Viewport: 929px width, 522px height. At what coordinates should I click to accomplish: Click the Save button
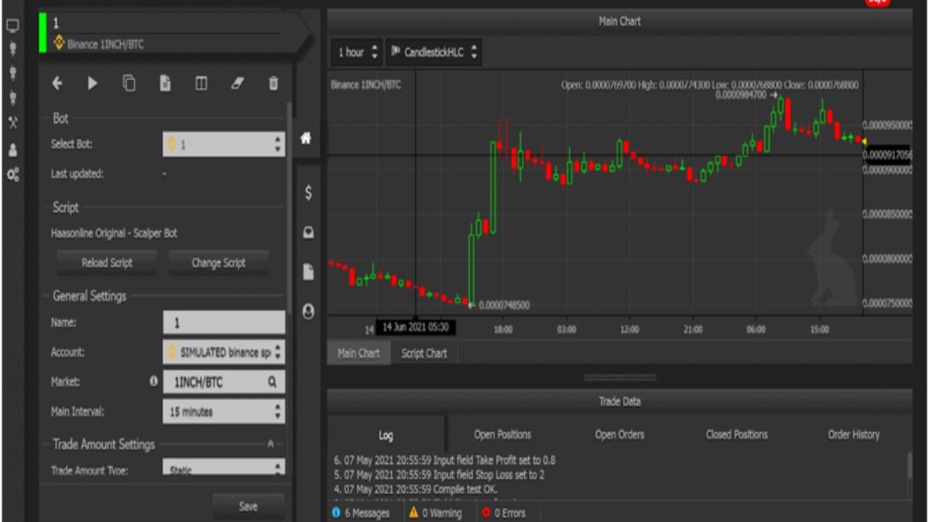pyautogui.click(x=248, y=507)
